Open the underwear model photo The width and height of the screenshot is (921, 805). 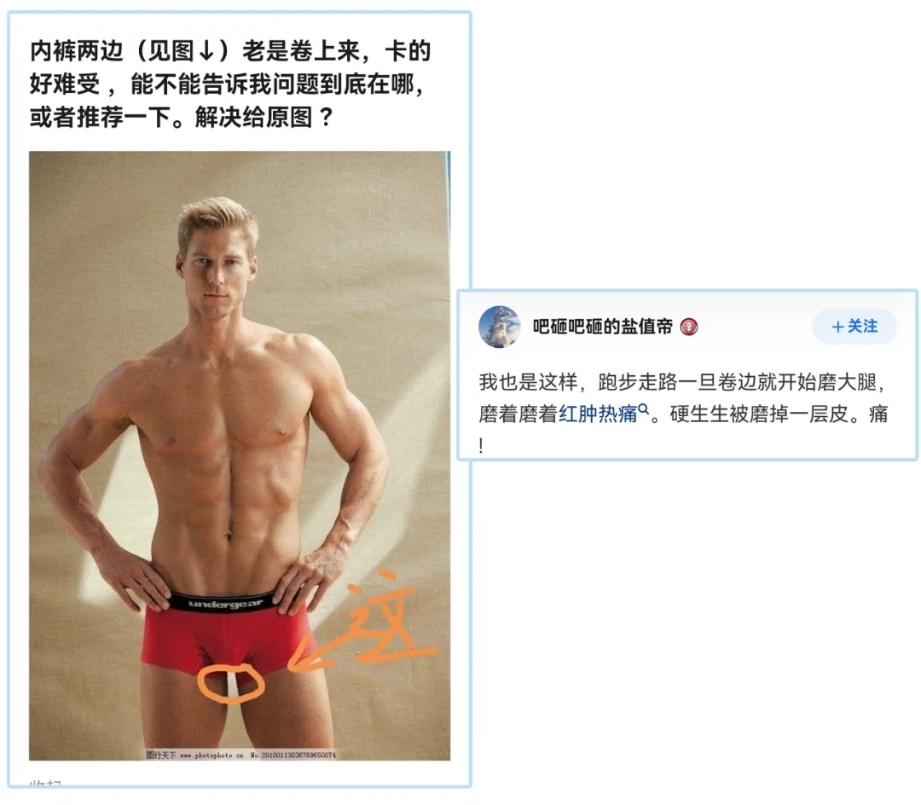click(240, 455)
